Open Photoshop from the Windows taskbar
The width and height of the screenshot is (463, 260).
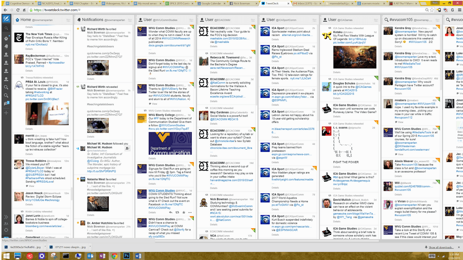(x=126, y=255)
